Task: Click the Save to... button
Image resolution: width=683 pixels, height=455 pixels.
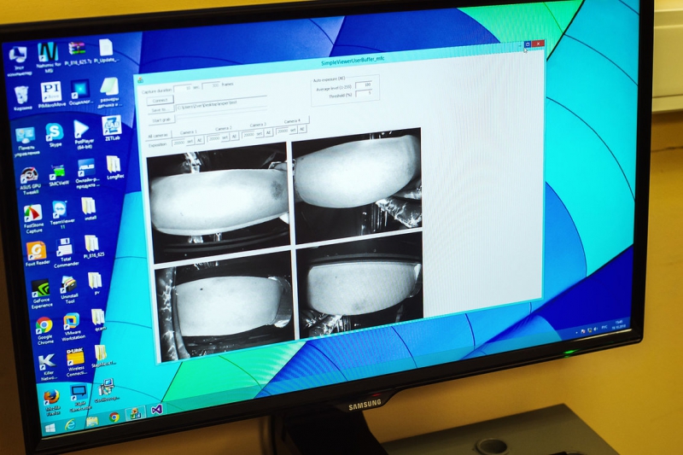Action: 160,109
